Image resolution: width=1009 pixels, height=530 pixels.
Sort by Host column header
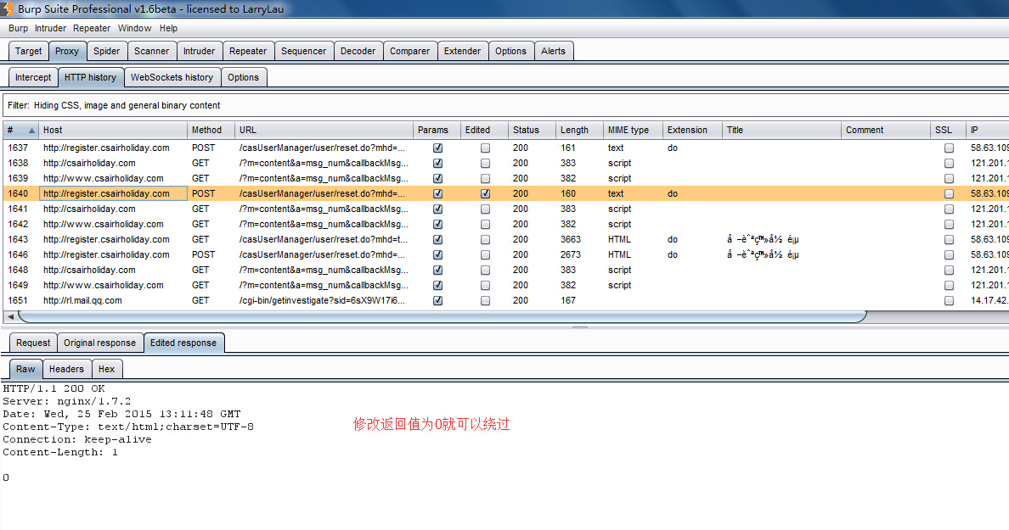tap(113, 130)
